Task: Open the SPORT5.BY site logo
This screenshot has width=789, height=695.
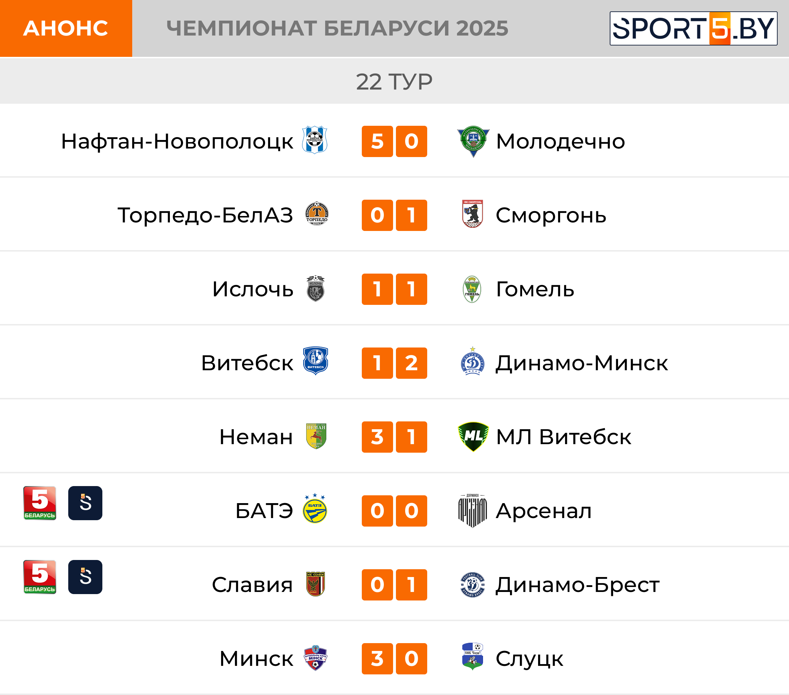Action: (x=693, y=28)
